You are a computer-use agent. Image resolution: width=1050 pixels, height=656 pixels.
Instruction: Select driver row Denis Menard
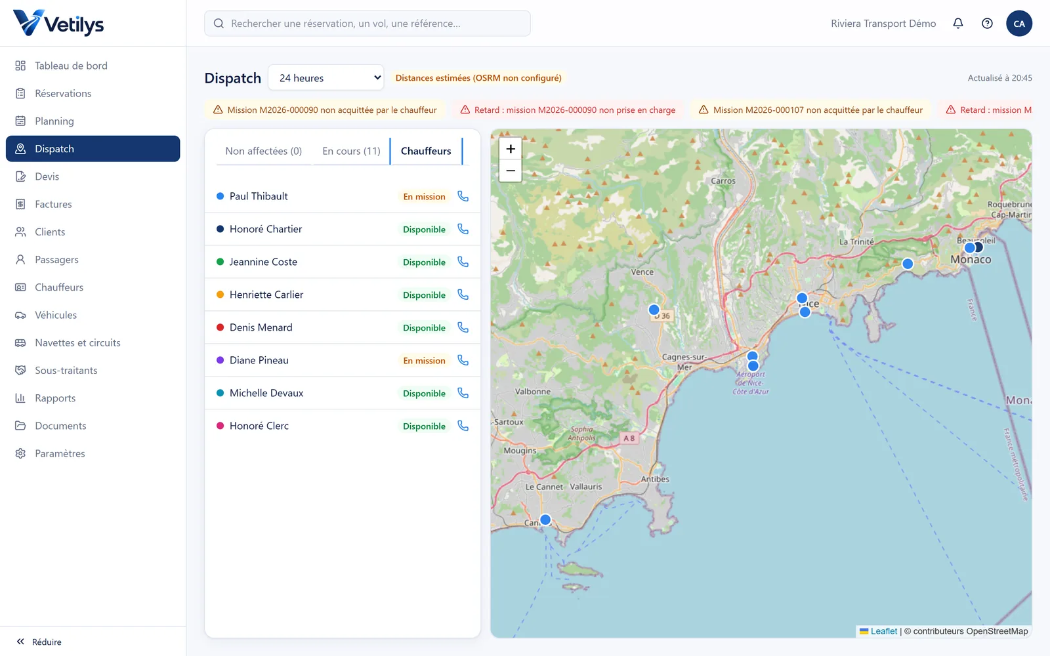343,327
